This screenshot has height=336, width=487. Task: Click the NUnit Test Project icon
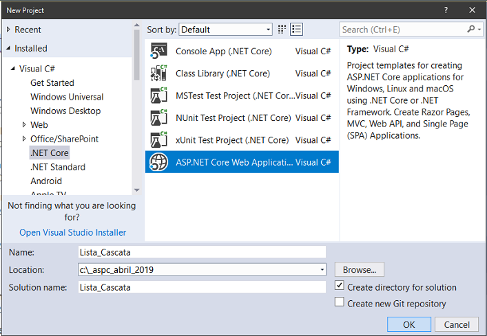158,118
